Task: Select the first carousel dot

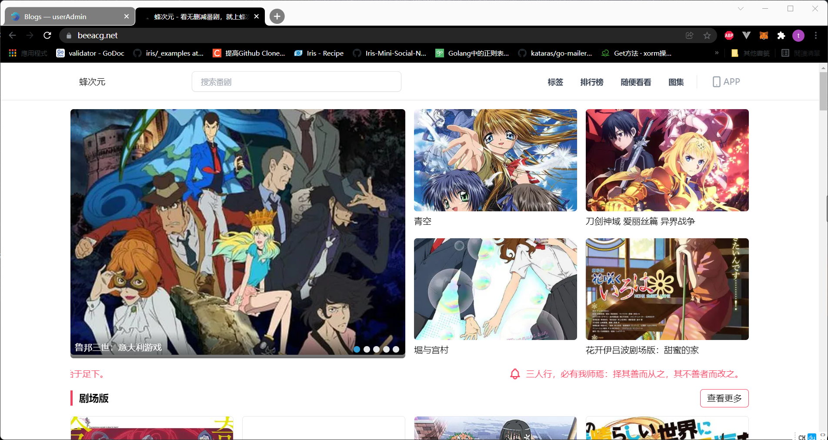Action: click(357, 349)
